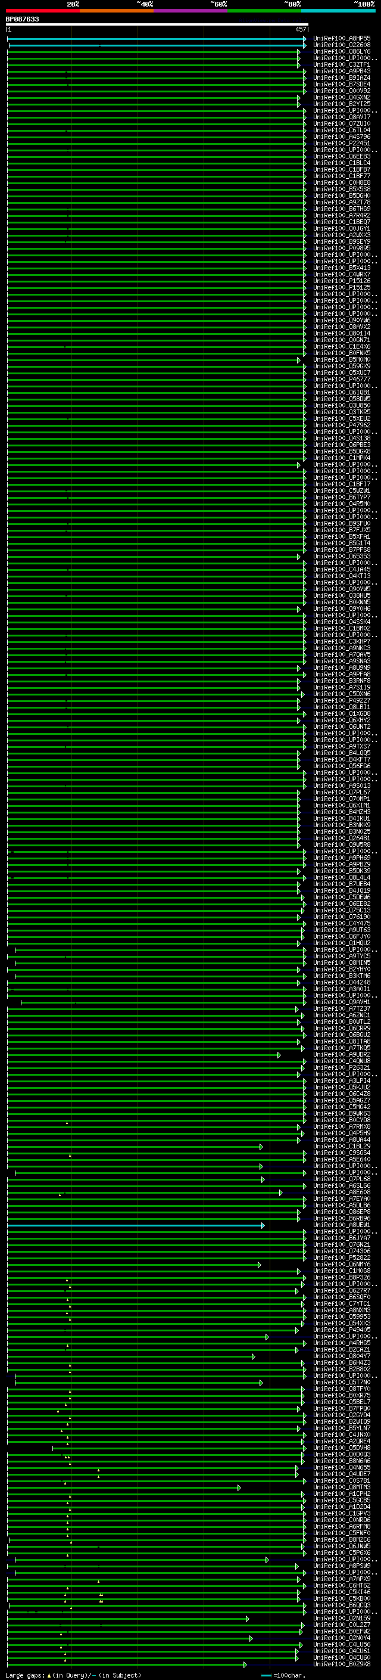
Task: Select label UniRef100_B6TH69
Action: (342, 209)
